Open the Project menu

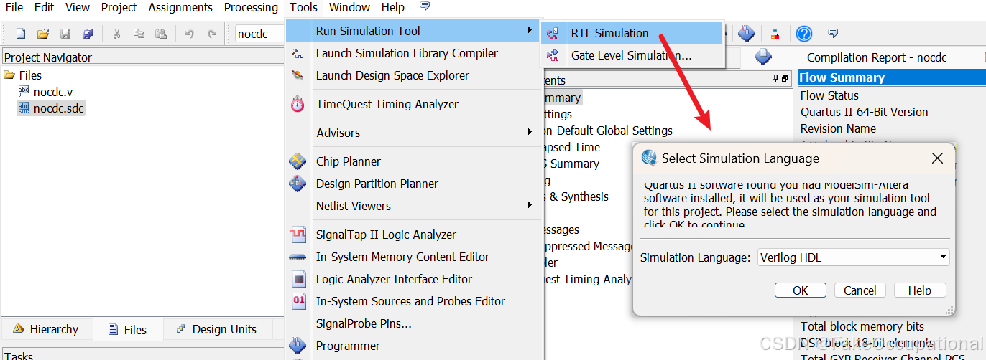(119, 7)
